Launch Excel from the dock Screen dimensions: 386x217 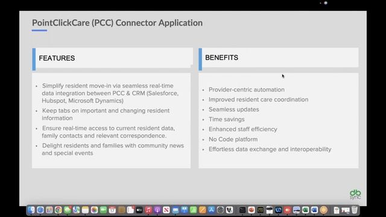click(x=305, y=210)
